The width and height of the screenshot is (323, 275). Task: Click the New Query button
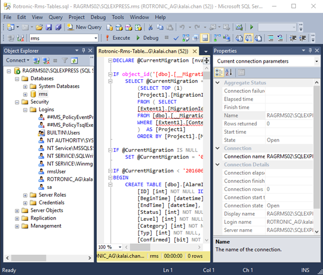click(x=84, y=27)
